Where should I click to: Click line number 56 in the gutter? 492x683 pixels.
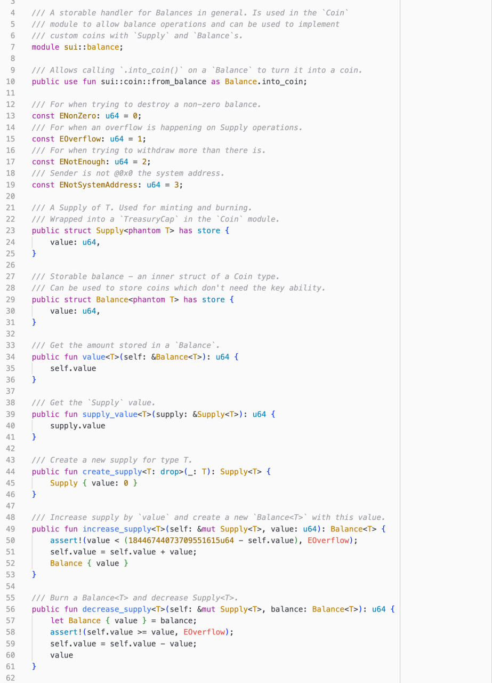(11, 609)
